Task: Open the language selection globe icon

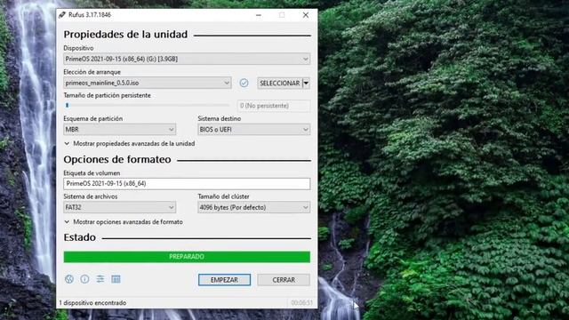Action: [x=69, y=279]
